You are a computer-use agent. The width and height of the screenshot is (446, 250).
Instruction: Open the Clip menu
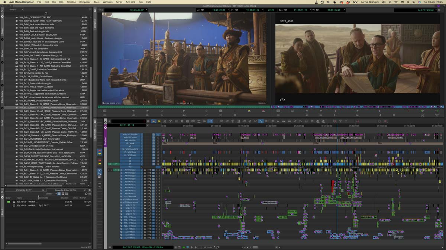pos(62,2)
